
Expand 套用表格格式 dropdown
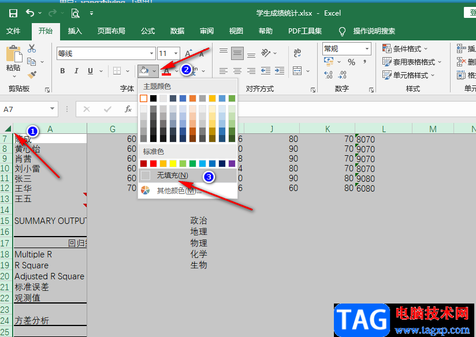tap(439, 62)
